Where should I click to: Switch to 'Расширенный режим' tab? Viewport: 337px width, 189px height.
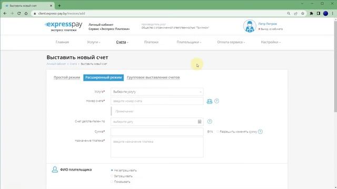[x=103, y=77]
